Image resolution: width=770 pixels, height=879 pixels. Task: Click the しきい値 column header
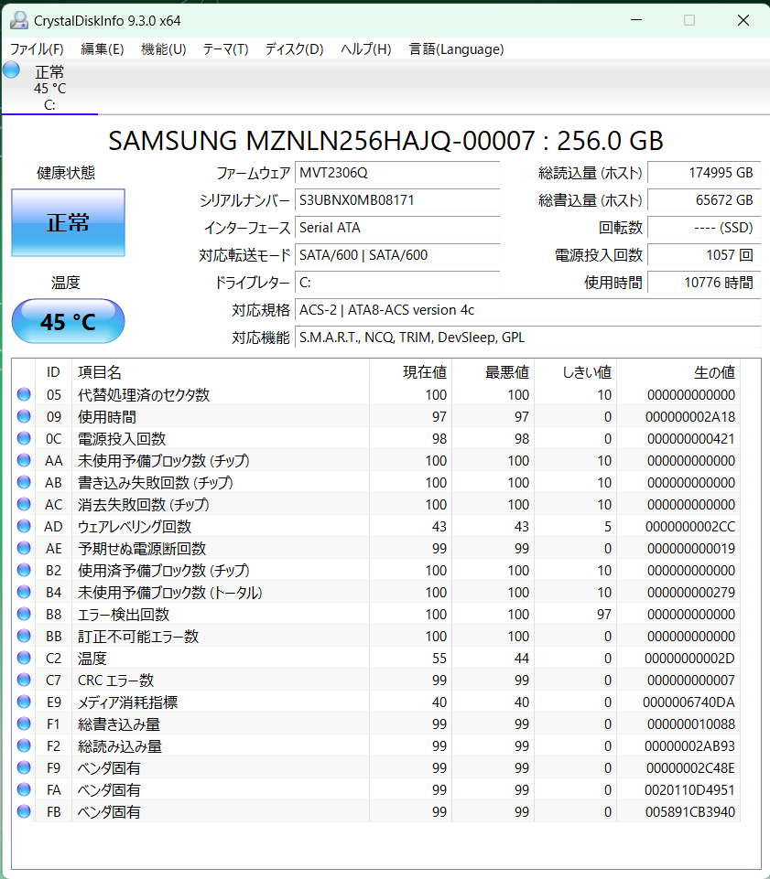575,372
